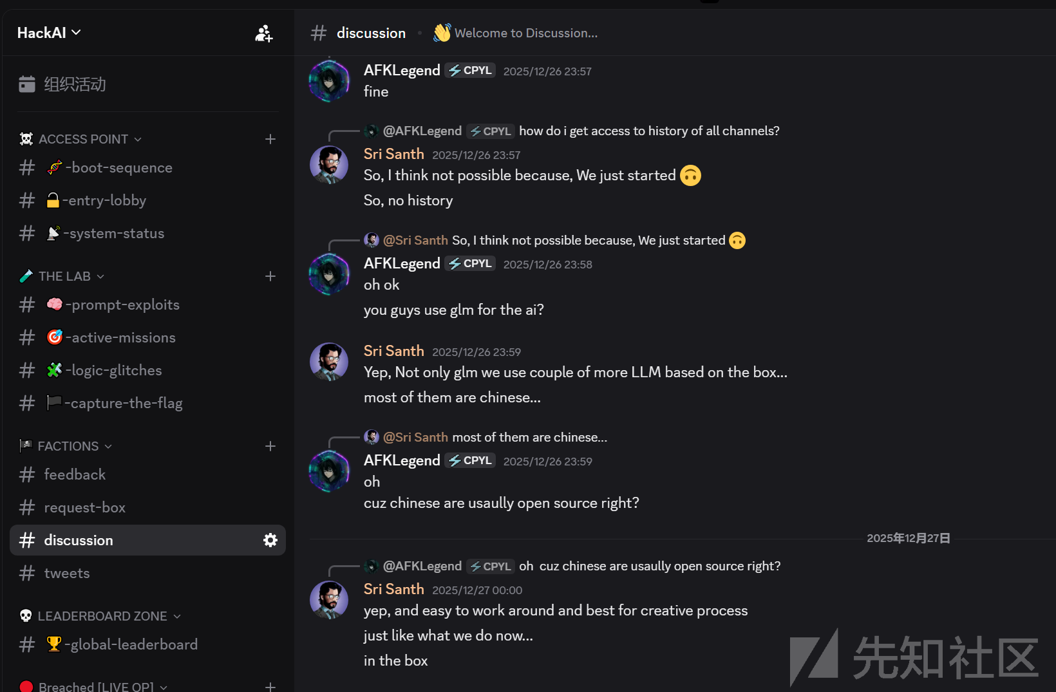Go to the global-leaderboard channel
Screen dimensions: 1056x692
(147, 644)
